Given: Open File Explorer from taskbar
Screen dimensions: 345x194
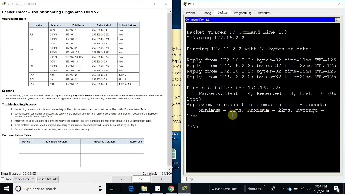Looking at the screenshot, I should coord(144,189).
